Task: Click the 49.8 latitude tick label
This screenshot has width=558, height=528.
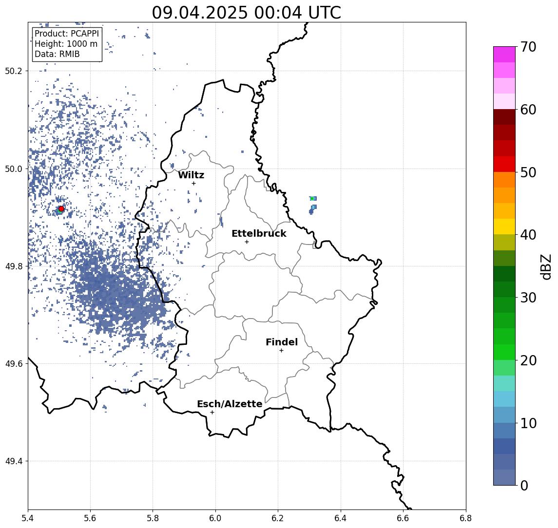Action: (14, 266)
